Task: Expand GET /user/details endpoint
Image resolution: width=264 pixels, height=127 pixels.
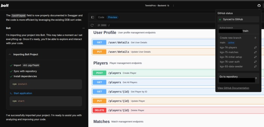Action: tap(178, 43)
